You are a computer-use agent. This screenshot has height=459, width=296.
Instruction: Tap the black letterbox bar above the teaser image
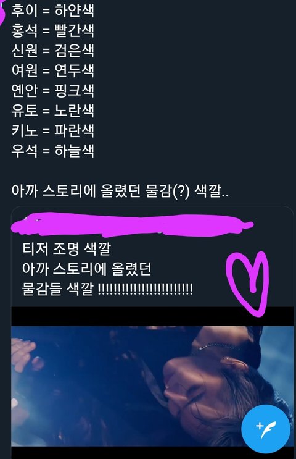[152, 316]
